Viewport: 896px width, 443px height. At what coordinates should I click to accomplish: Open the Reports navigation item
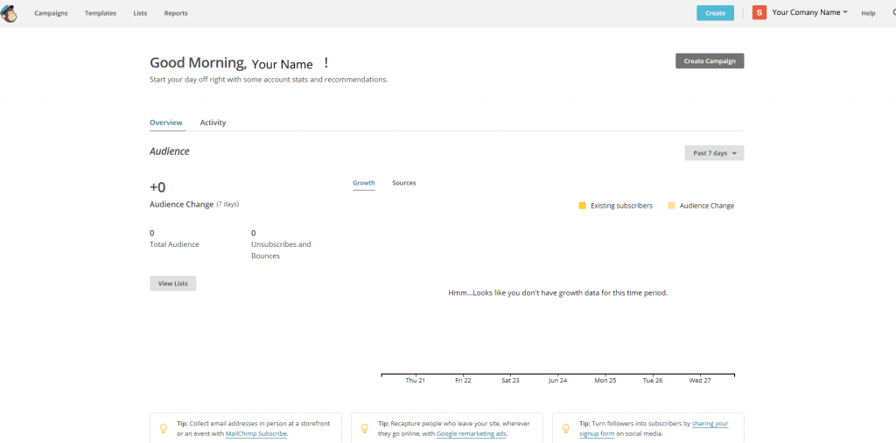pos(176,13)
